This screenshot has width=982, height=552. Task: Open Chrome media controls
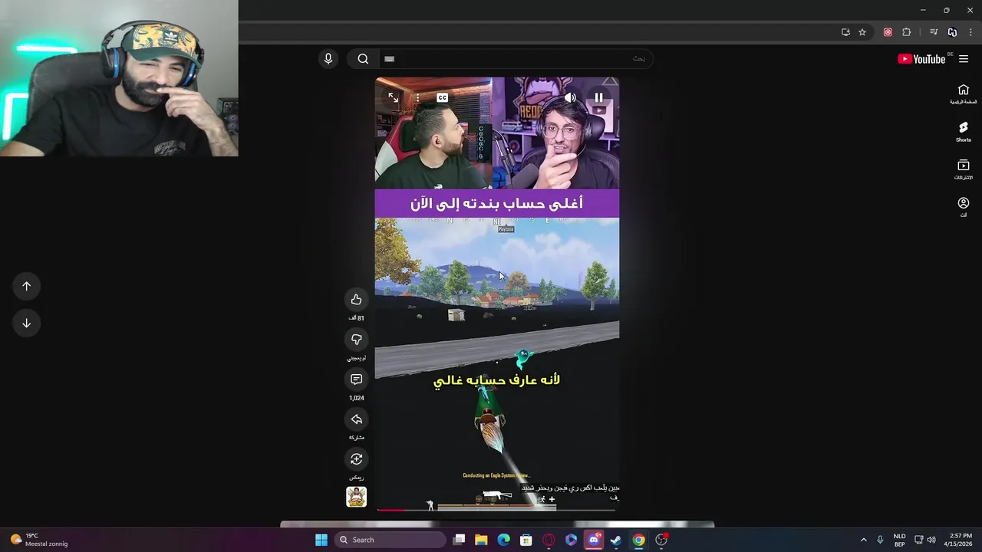click(x=934, y=32)
